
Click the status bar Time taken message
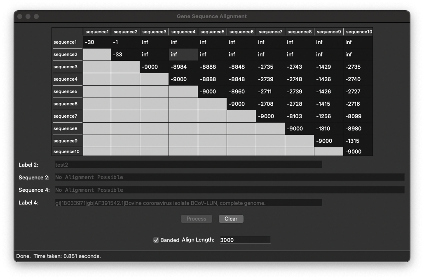pos(59,256)
